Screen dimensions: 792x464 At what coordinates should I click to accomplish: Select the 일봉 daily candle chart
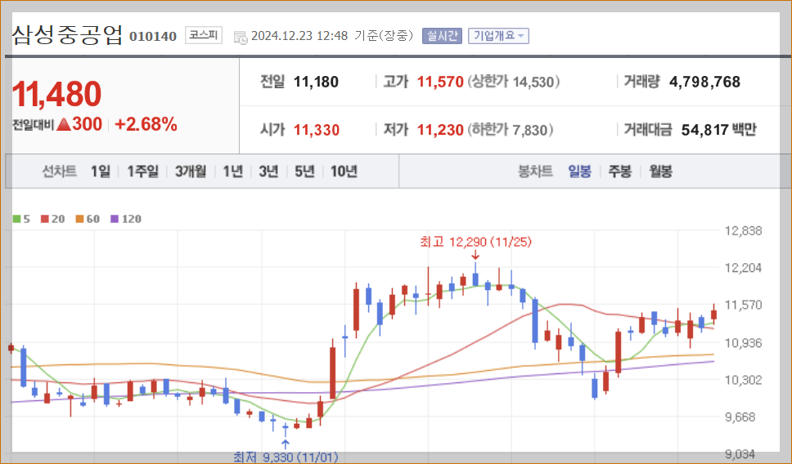579,172
